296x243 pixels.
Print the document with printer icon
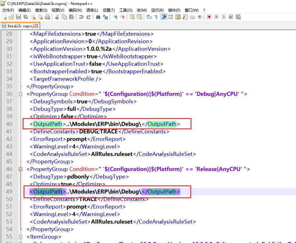47,17
